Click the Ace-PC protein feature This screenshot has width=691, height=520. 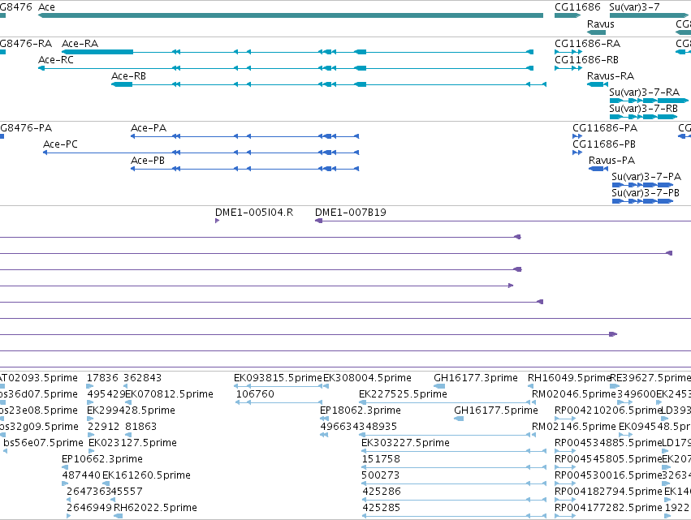click(x=201, y=153)
